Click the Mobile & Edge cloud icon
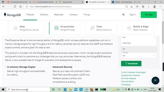The image size is (164, 92). click(x=129, y=28)
